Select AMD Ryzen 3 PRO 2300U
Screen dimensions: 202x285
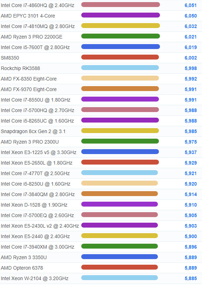click(x=30, y=142)
